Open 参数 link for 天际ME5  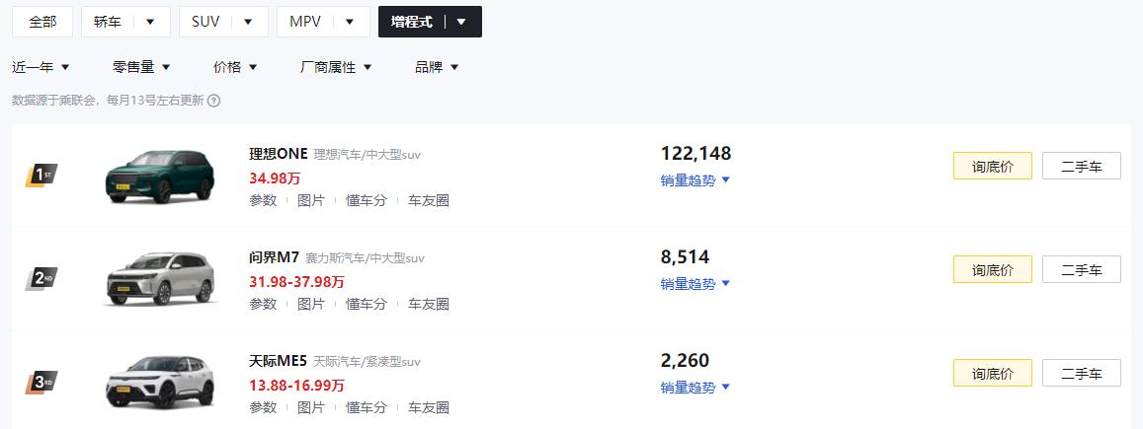point(263,407)
